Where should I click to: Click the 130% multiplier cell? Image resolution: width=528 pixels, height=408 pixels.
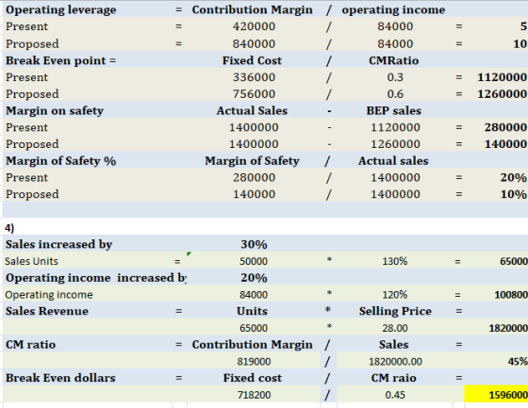tap(395, 261)
